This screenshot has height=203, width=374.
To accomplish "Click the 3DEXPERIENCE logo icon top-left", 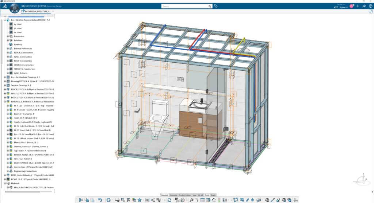I will (4, 6).
